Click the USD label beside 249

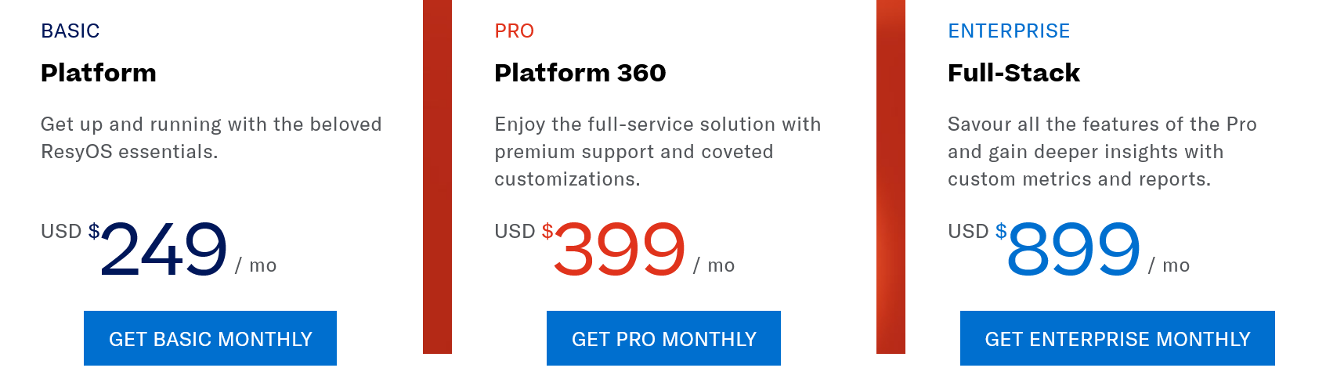pos(61,231)
